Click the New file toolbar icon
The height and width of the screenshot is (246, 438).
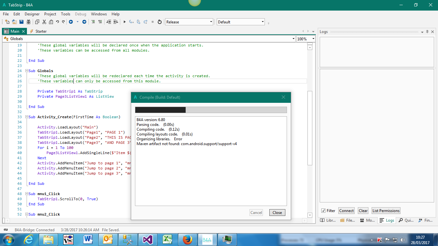pyautogui.click(x=7, y=22)
